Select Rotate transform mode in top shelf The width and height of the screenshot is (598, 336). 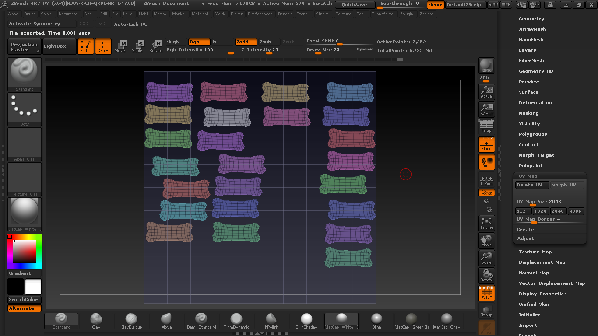(156, 46)
